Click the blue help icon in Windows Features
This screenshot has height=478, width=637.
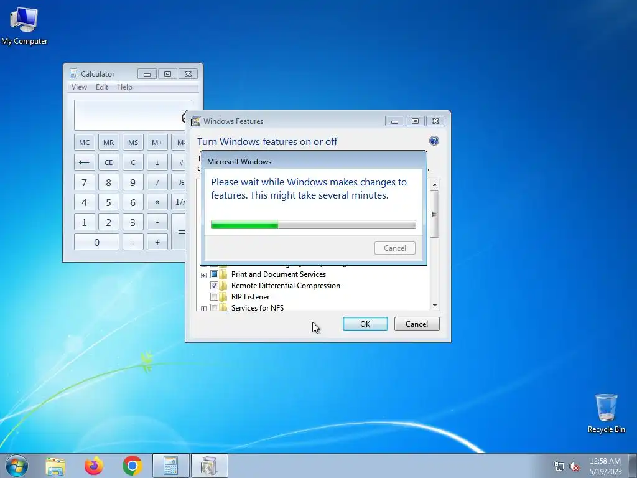click(x=434, y=141)
